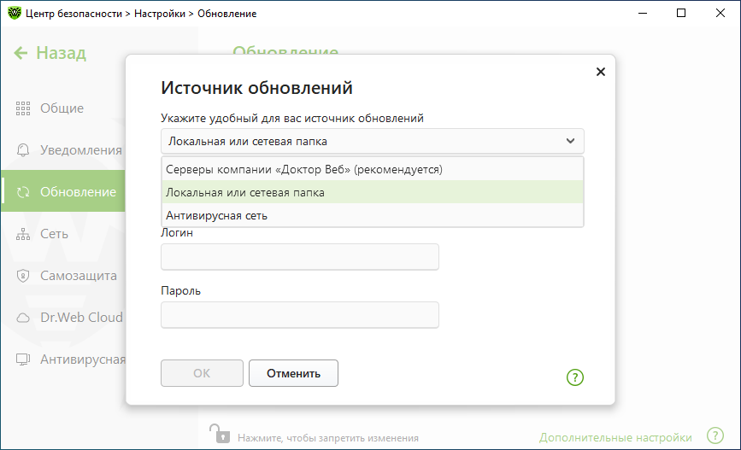Close the Источник обновлений dialog with X
Image resolution: width=741 pixels, height=450 pixels.
(601, 72)
